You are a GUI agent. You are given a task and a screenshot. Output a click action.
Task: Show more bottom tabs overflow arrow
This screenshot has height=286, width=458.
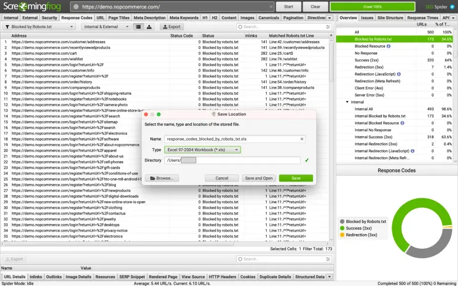click(330, 276)
